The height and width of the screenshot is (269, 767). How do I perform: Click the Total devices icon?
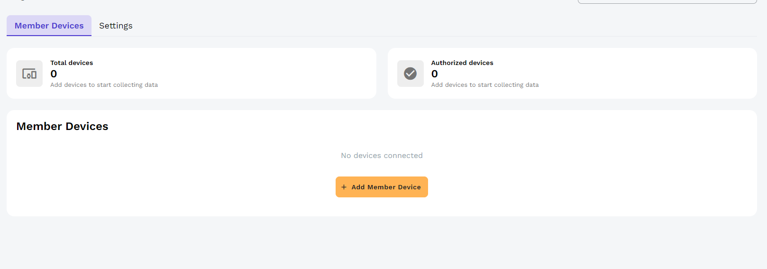(29, 74)
